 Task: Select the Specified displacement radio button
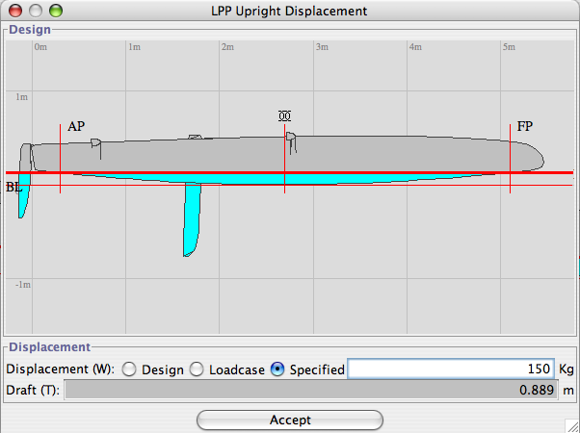[x=277, y=369]
